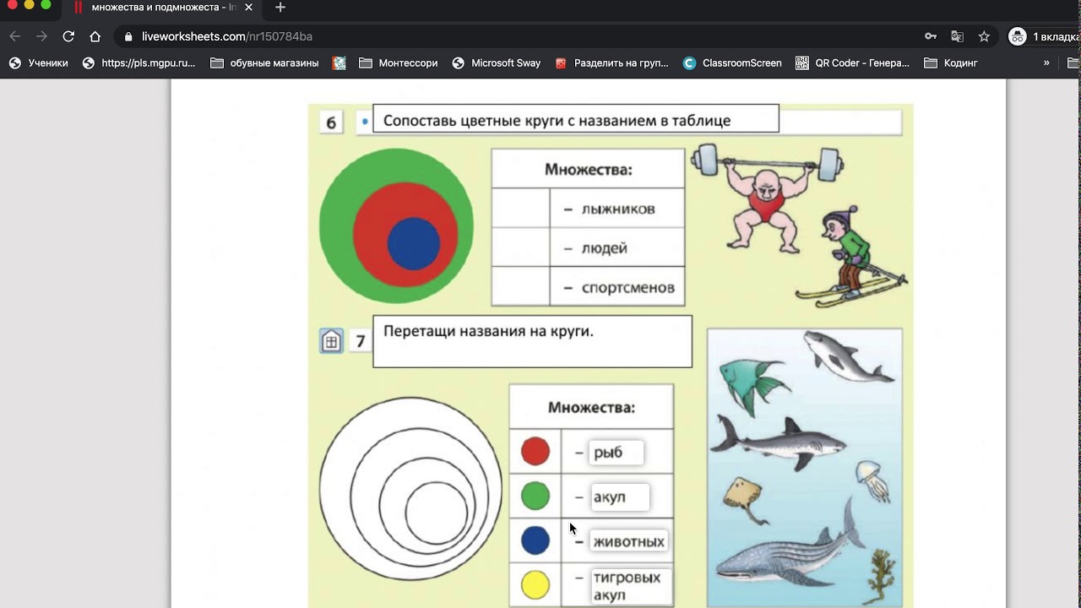Select the рыб label
The width and height of the screenshot is (1081, 608).
[x=617, y=453]
